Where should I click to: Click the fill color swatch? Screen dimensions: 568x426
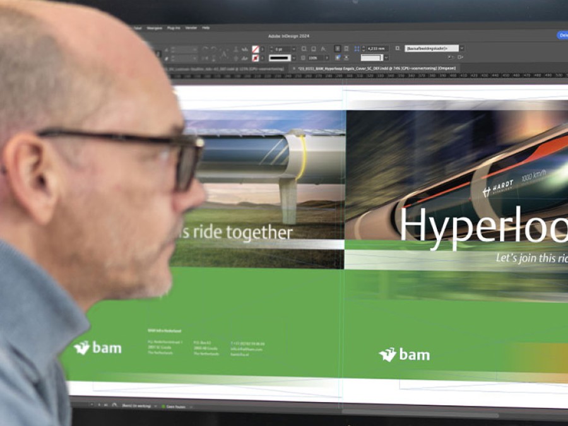point(256,49)
